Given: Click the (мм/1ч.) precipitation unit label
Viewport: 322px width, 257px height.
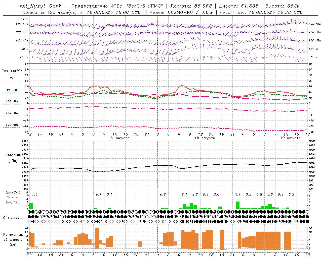Looking at the screenshot, I should pos(13,202).
